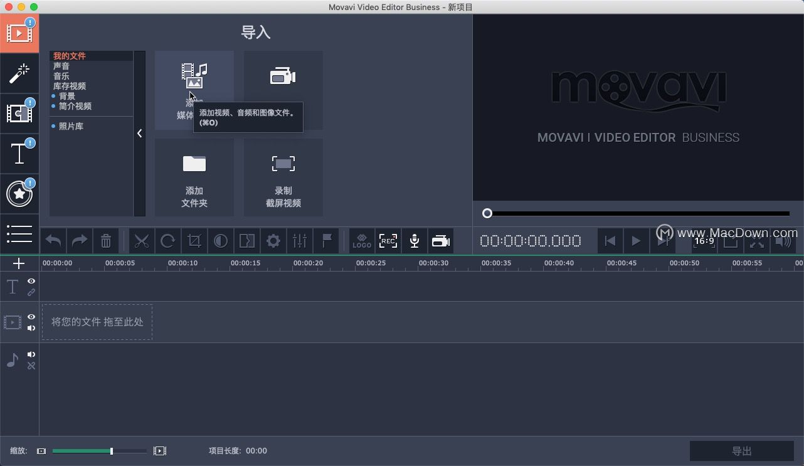The height and width of the screenshot is (466, 804).
Task: Click the player volume speaker icon
Action: pyautogui.click(x=783, y=241)
